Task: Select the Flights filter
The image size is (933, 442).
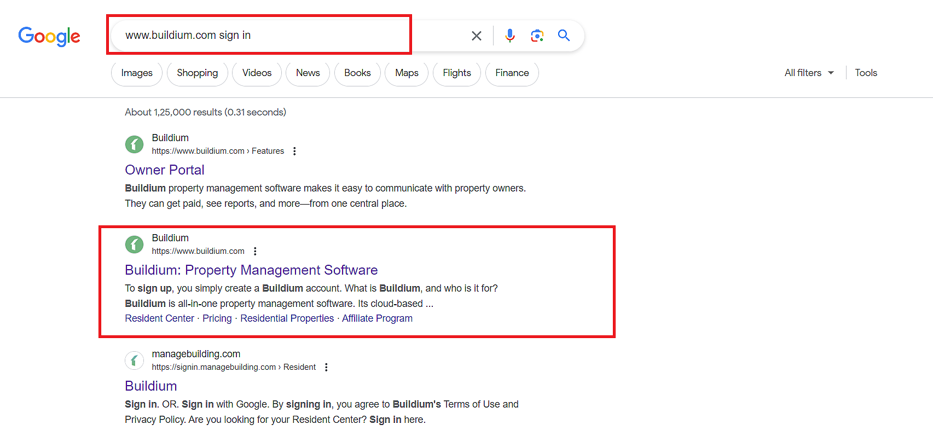Action: [457, 73]
